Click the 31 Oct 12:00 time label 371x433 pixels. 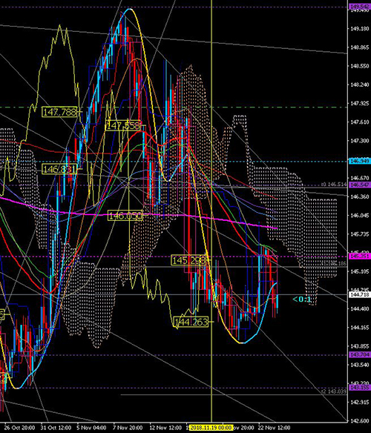[x=56, y=428]
